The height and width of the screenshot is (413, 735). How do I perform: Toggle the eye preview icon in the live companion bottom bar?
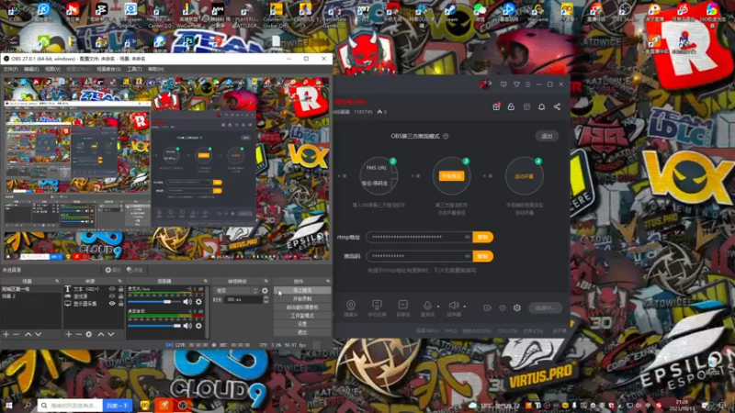[x=503, y=308]
